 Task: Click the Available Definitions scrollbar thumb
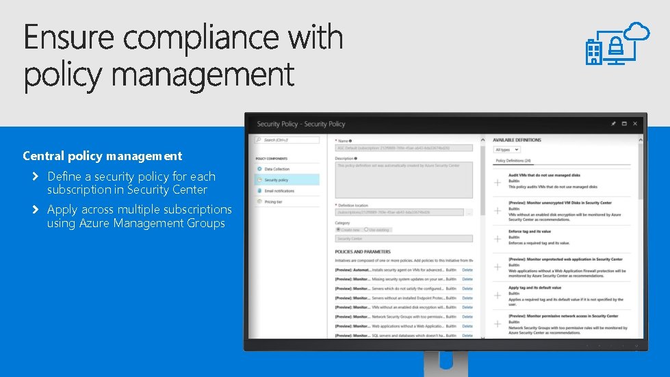pyautogui.click(x=641, y=172)
